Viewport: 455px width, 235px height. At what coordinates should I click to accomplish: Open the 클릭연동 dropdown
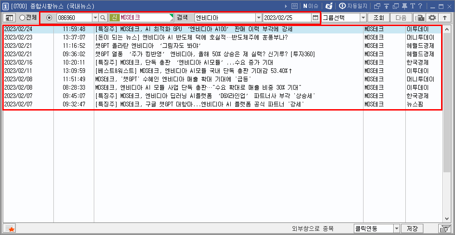pos(396,228)
